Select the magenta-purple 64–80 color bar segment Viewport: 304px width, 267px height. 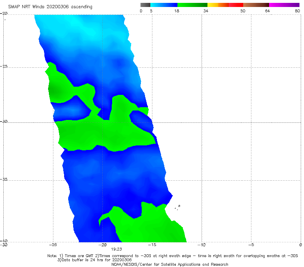(284, 5)
